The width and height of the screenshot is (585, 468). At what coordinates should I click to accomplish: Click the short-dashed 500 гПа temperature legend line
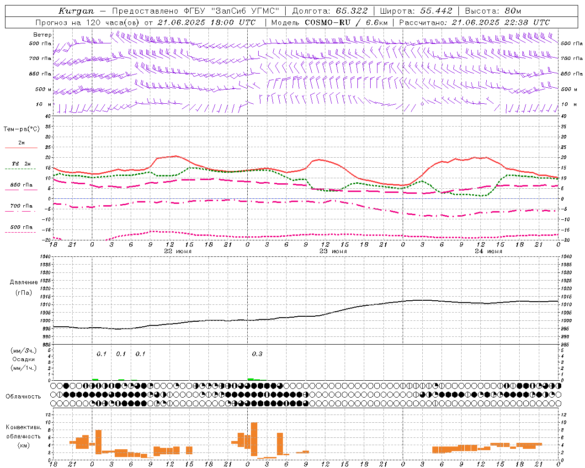[x=20, y=233]
